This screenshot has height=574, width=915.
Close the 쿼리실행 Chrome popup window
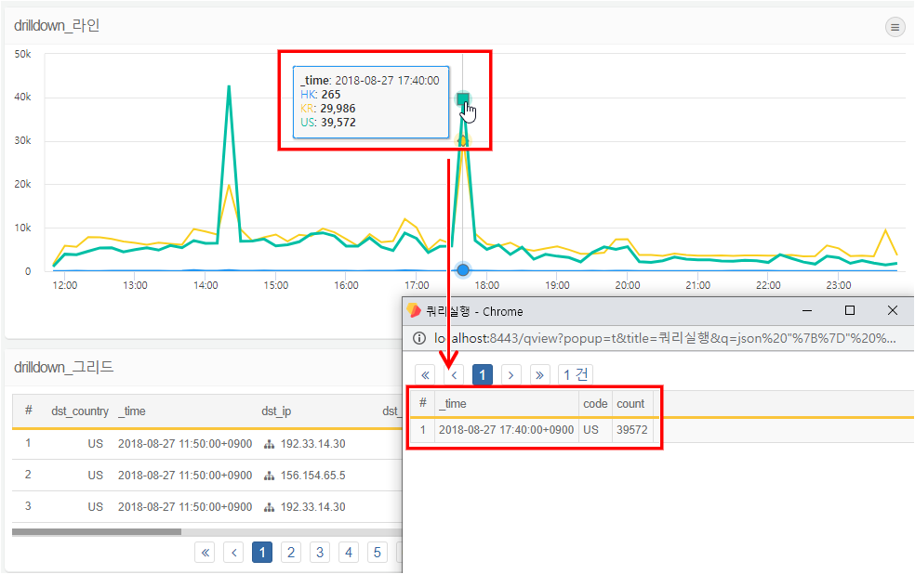[x=893, y=310]
